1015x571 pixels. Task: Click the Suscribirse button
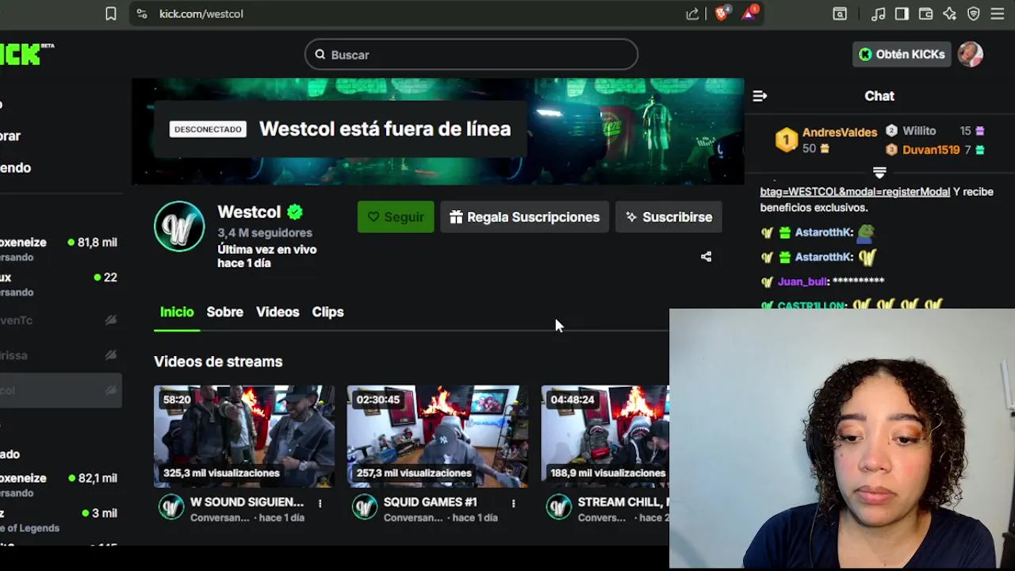pos(668,217)
